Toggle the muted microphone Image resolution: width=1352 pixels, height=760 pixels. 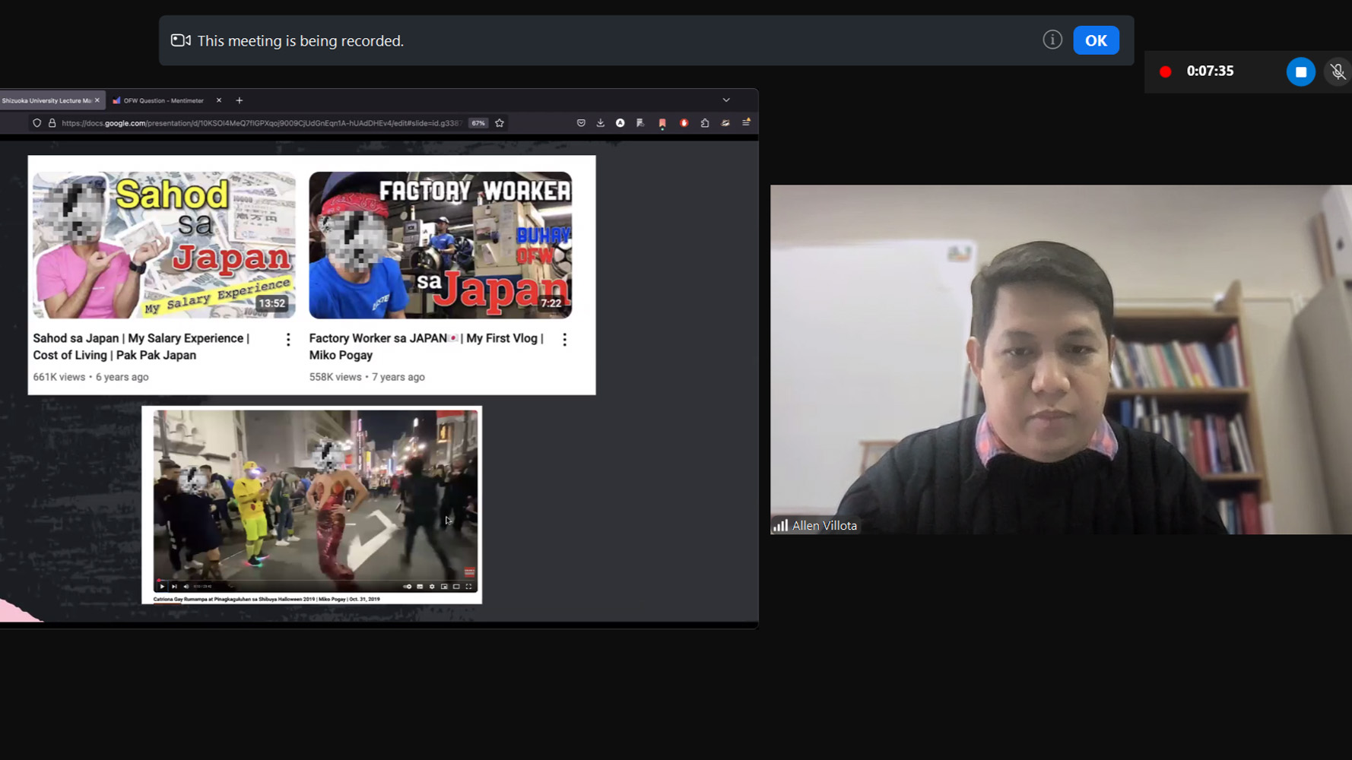(x=1338, y=71)
